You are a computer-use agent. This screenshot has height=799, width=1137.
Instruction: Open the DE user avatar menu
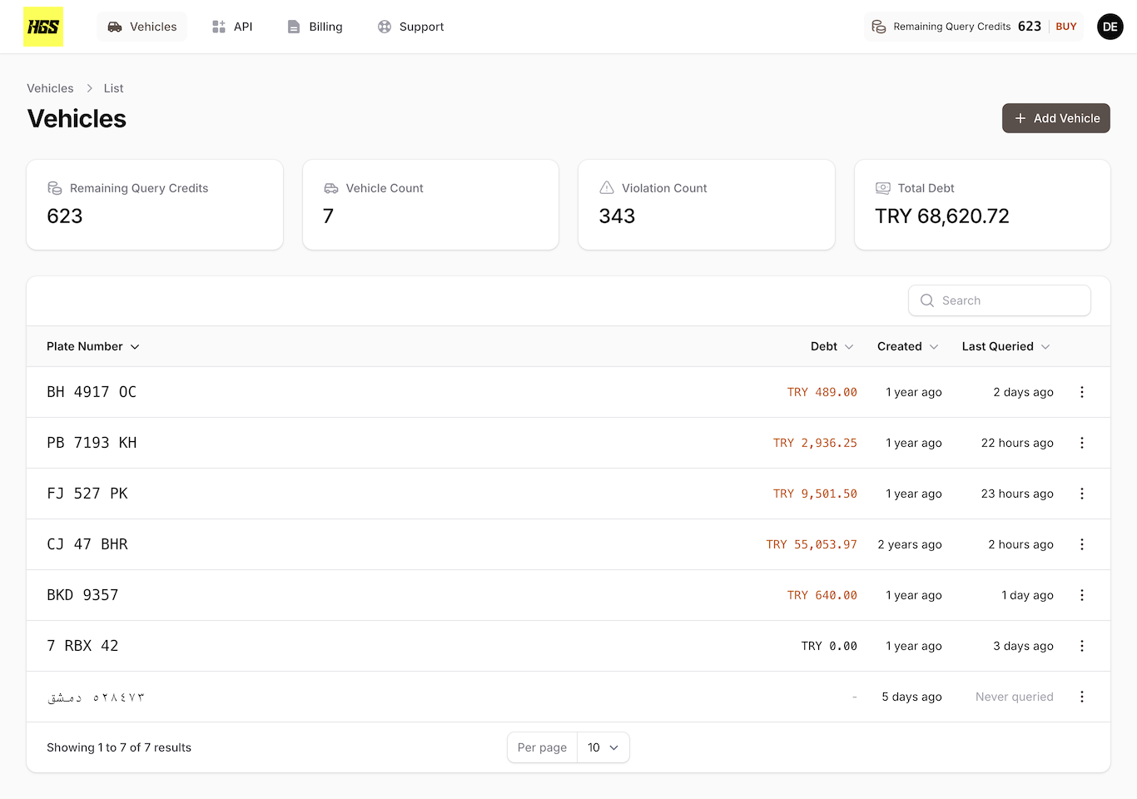coord(1110,27)
